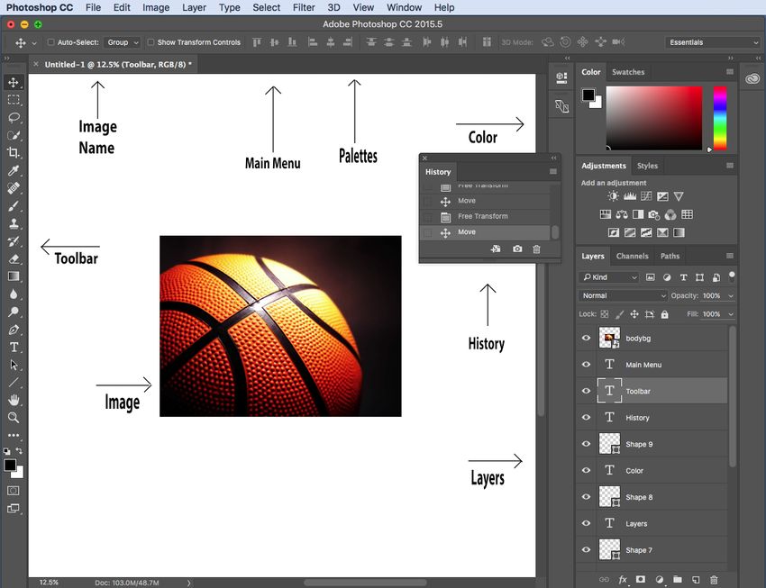Click the rainbow hue slider strip
Image resolution: width=766 pixels, height=588 pixels.
tap(720, 118)
